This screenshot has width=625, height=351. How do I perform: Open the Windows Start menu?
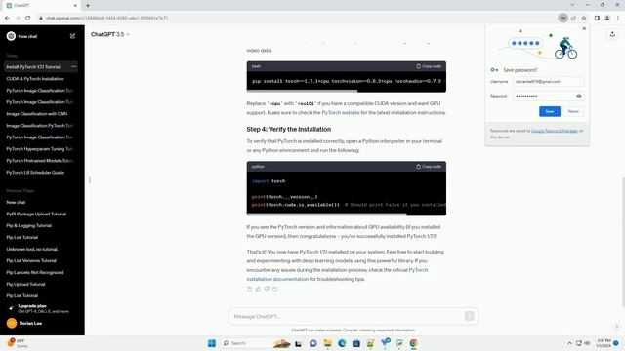(x=212, y=343)
